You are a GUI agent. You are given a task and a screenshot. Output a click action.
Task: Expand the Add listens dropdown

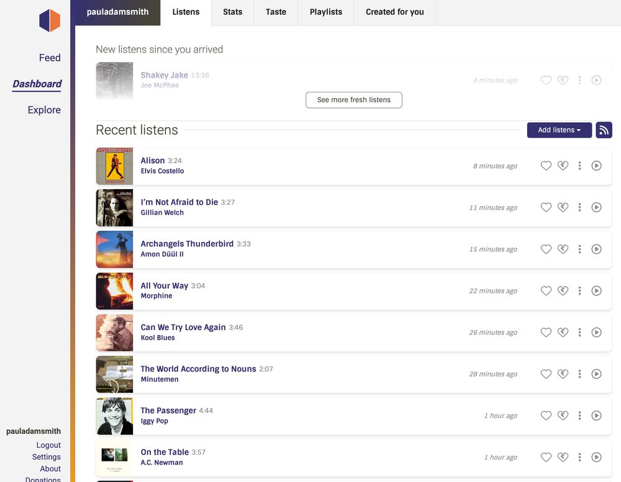coord(560,130)
